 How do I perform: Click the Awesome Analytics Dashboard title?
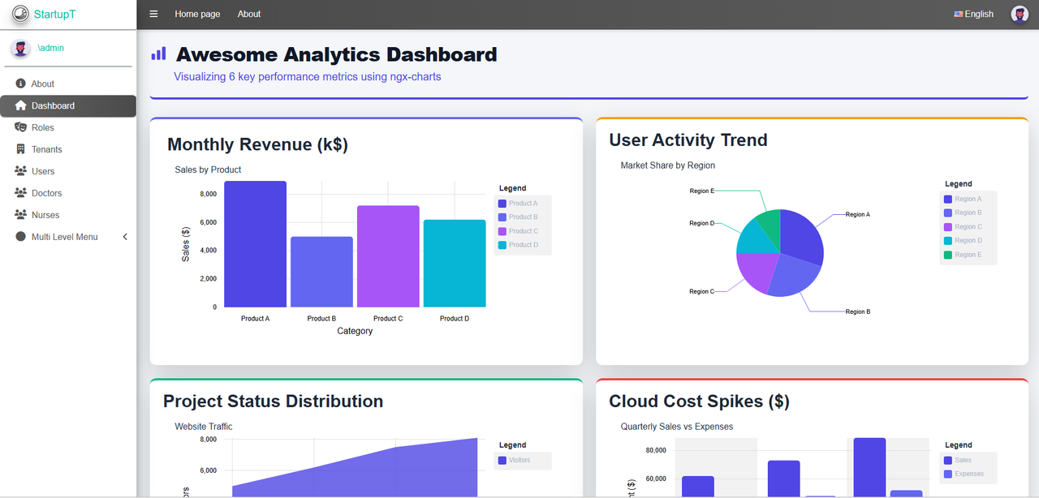tap(336, 54)
